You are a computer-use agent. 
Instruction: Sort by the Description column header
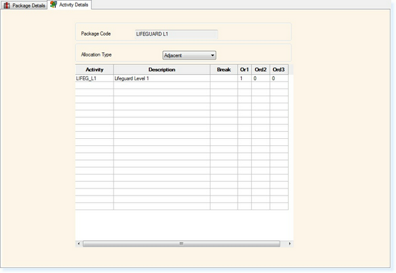(162, 70)
